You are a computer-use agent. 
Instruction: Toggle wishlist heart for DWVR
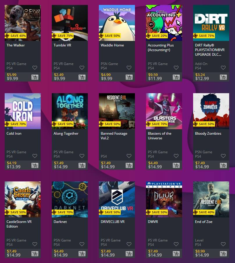point(176,244)
